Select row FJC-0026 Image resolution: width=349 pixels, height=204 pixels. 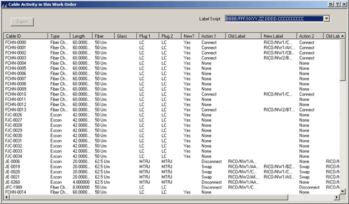pos(172,115)
